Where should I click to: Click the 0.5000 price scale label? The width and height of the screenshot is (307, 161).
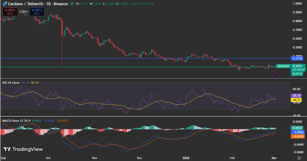[x=297, y=48]
